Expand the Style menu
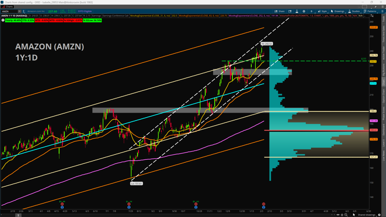 (322, 11)
